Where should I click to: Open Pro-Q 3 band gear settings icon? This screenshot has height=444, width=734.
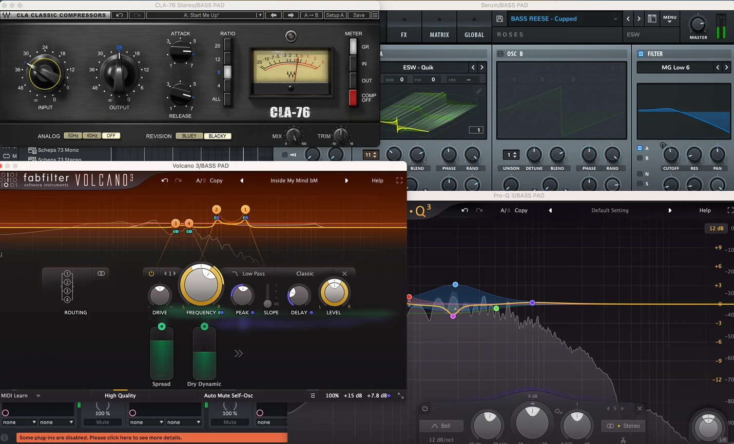(558, 411)
